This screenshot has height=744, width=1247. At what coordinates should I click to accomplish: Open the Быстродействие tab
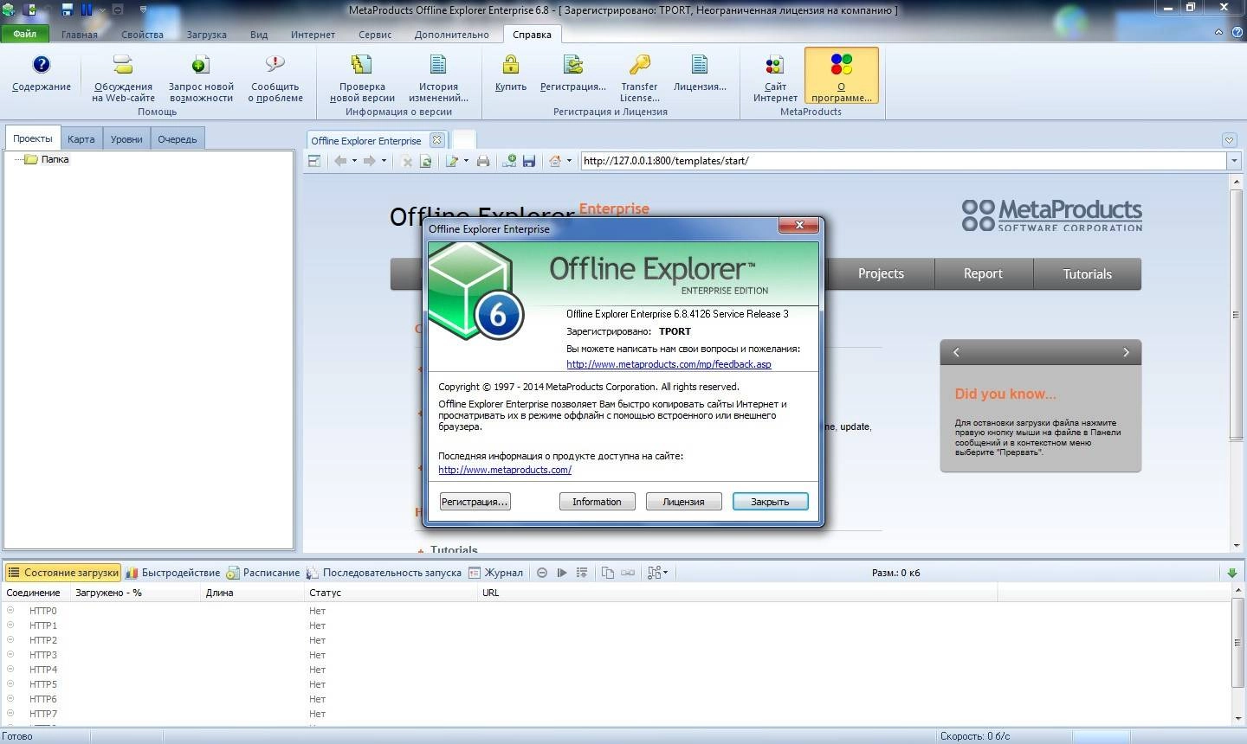point(172,573)
